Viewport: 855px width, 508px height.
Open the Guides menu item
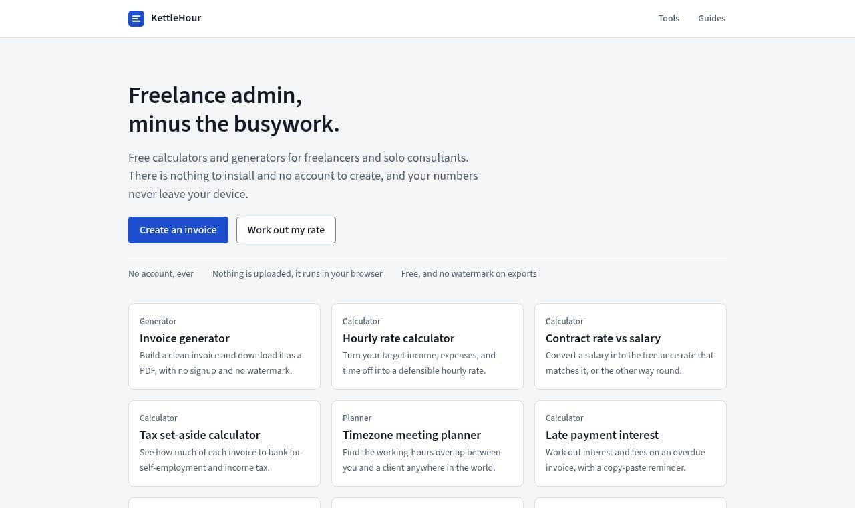point(711,19)
